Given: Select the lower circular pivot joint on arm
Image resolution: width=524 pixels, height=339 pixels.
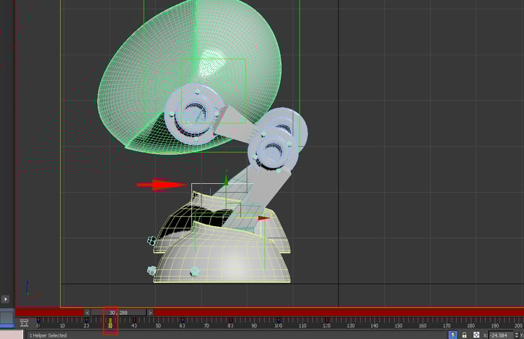Looking at the screenshot, I should 273,150.
